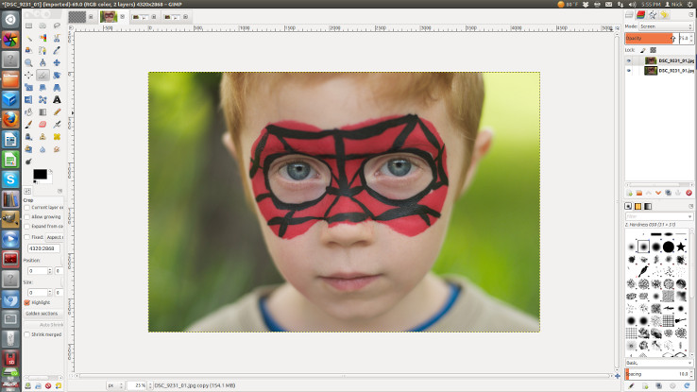Select the Fuzzy Select wand tool
Screen dimensions: 697x392
(x=28, y=38)
